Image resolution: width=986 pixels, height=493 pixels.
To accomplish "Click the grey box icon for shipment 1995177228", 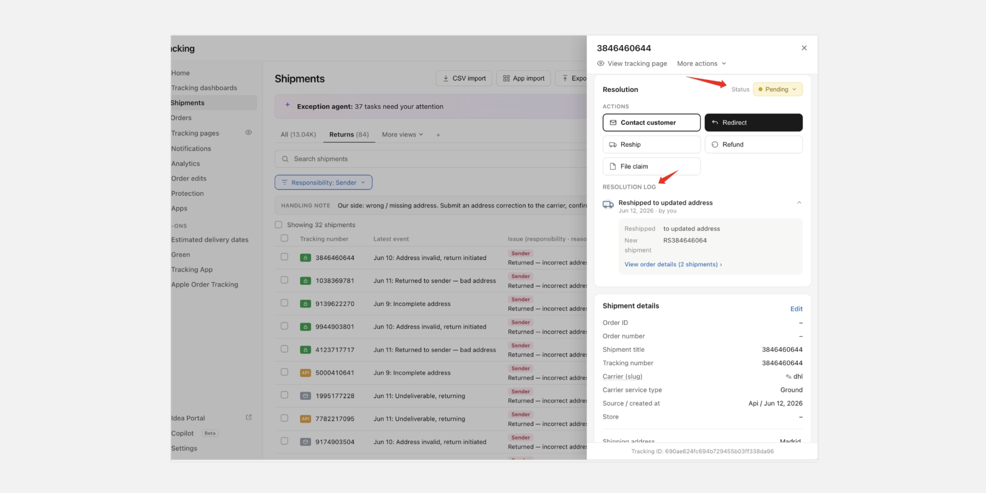I will coord(305,395).
